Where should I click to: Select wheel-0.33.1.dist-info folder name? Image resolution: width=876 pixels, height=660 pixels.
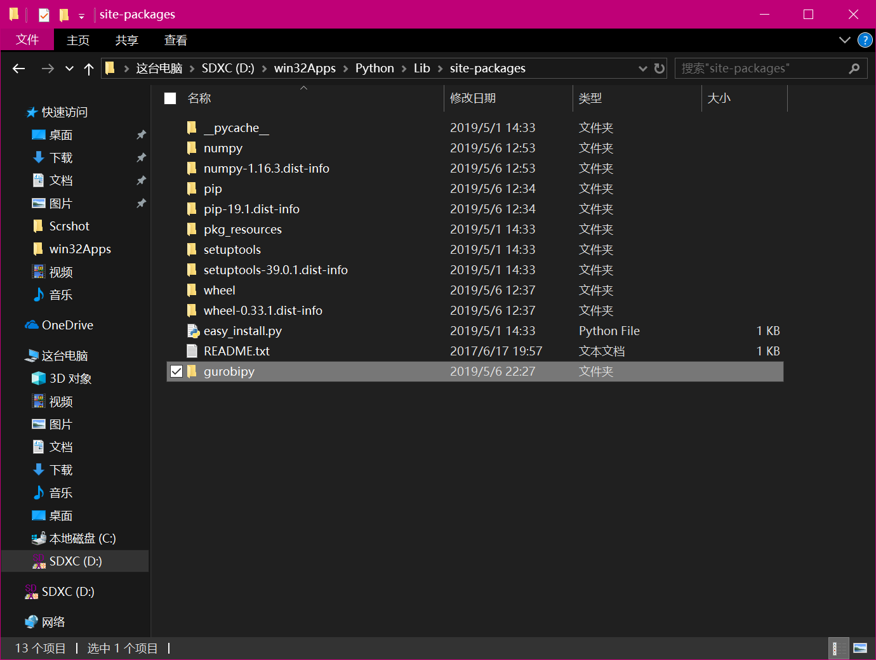(263, 310)
